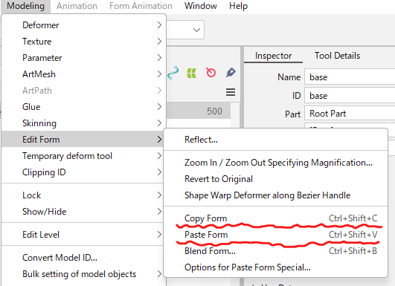The image size is (395, 286).
Task: Expand the Parameter submenu
Action: click(83, 58)
